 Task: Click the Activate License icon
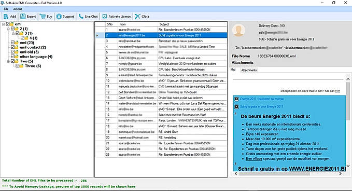click(x=105, y=17)
